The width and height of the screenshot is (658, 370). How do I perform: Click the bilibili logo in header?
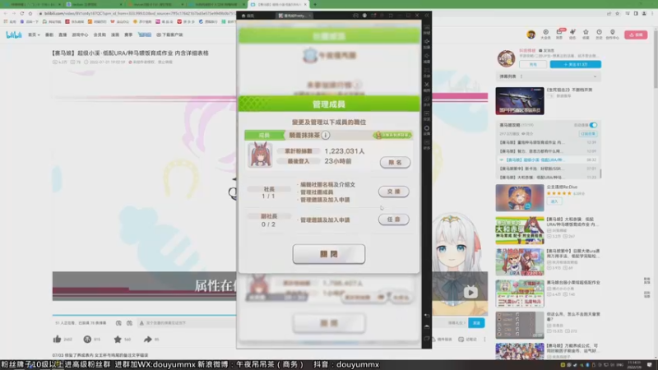click(x=13, y=35)
